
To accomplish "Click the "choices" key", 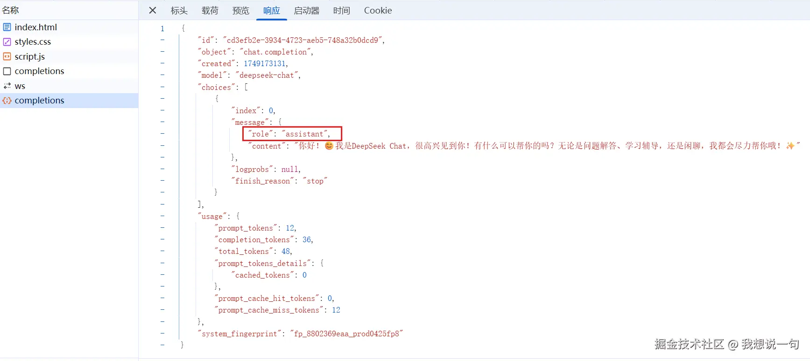I will click(x=216, y=87).
